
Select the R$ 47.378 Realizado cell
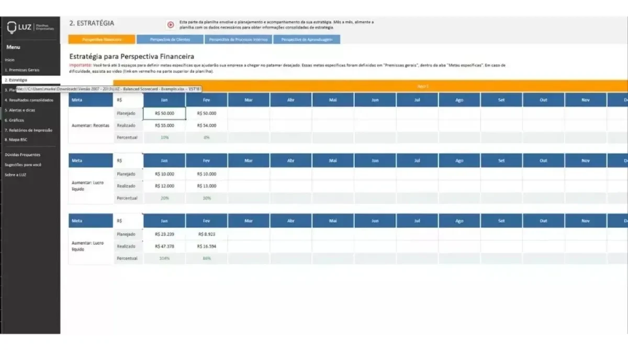click(164, 246)
